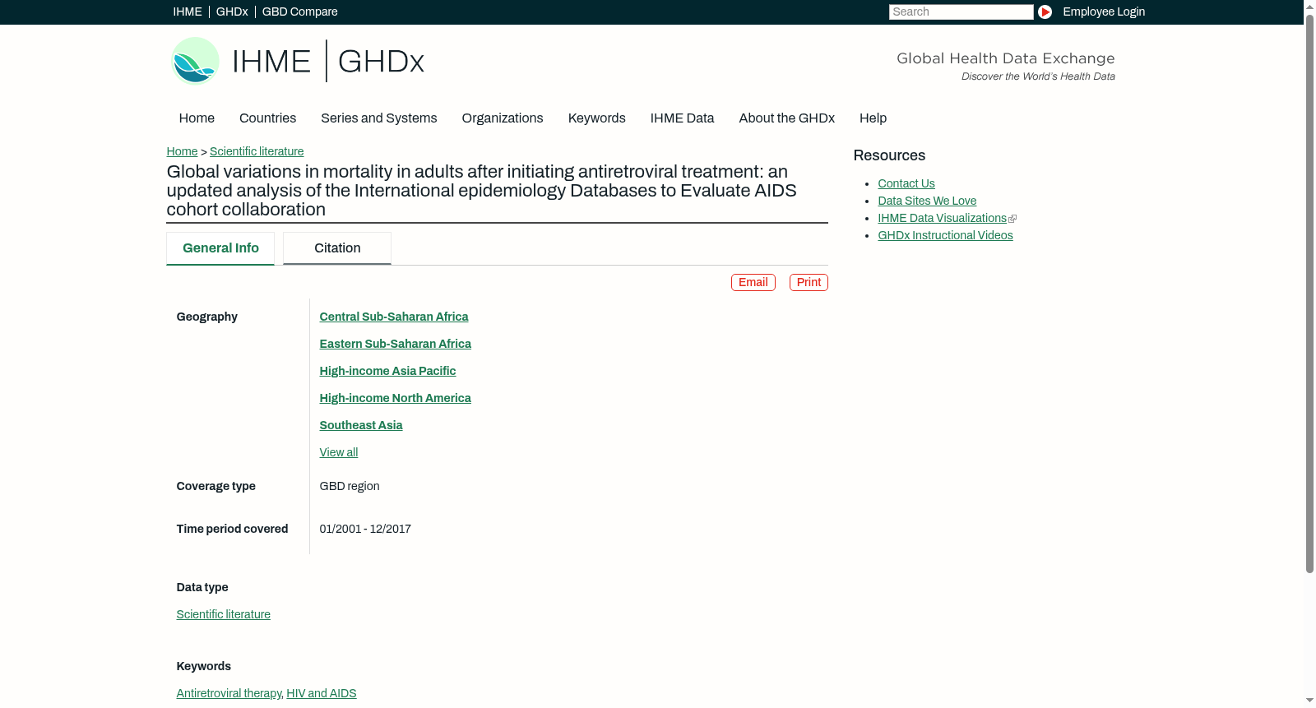This screenshot has width=1316, height=708.
Task: Open About the GHDx menu item
Action: tap(787, 118)
